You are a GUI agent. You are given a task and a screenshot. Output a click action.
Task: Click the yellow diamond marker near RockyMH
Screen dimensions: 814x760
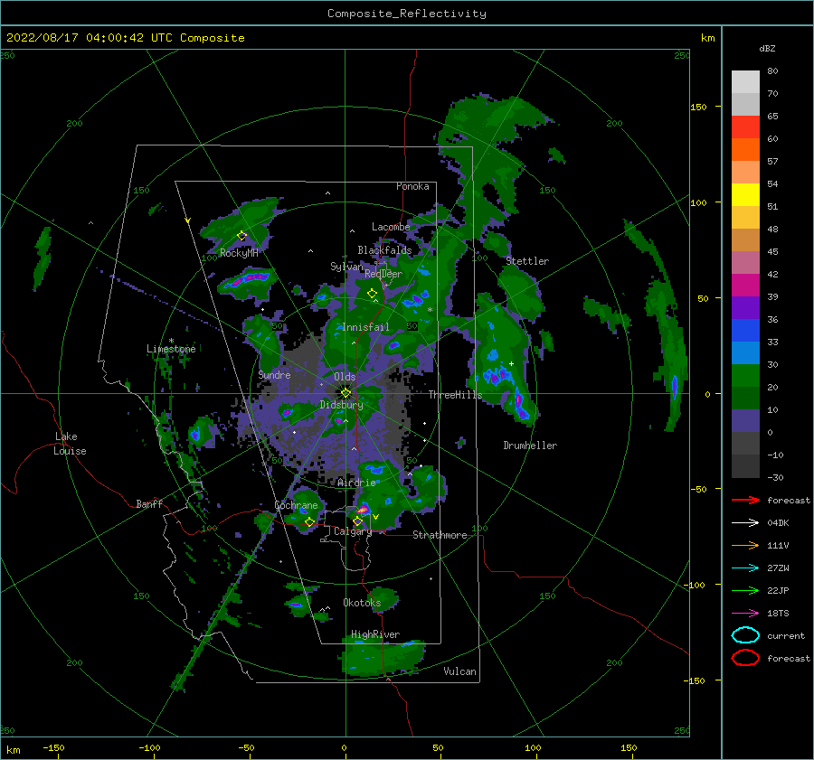click(x=241, y=236)
